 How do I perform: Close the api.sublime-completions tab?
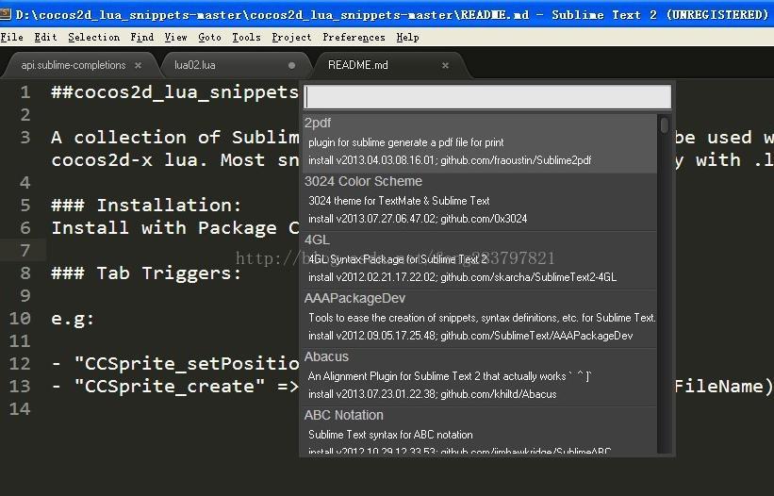(x=139, y=65)
